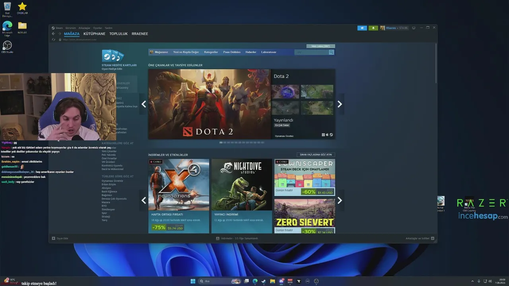This screenshot has height=286, width=509.
Task: Open Steam notifications bell
Action: (373, 28)
